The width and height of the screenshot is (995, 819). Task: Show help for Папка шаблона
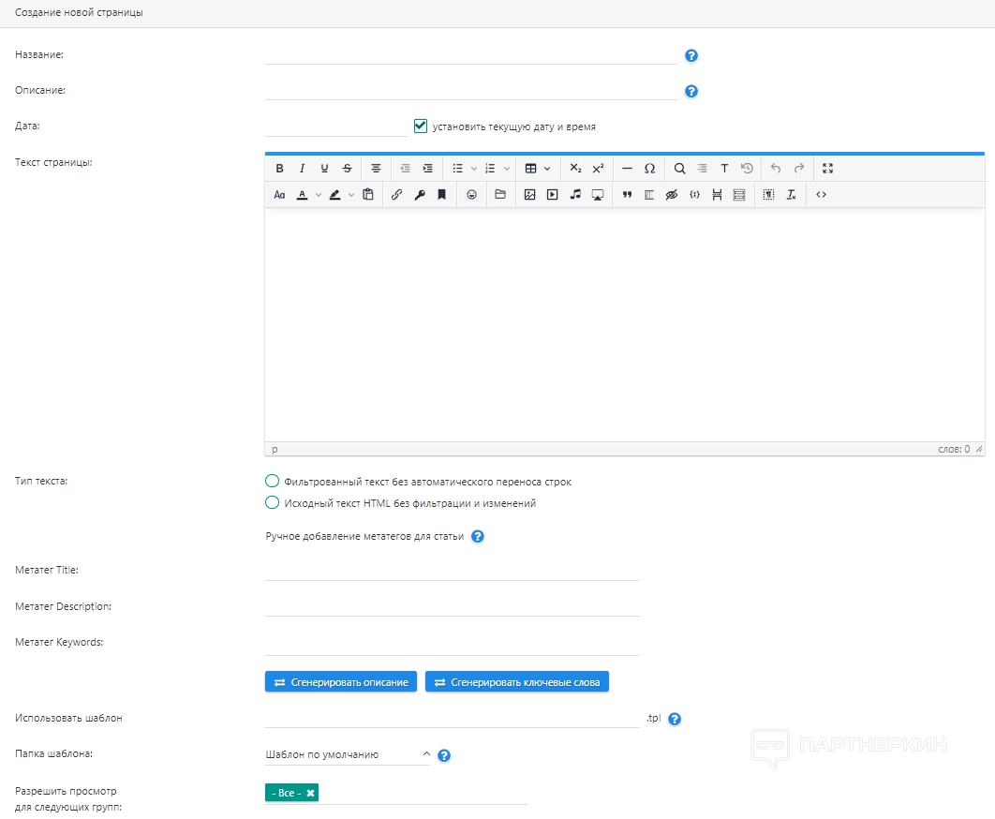pyautogui.click(x=444, y=755)
